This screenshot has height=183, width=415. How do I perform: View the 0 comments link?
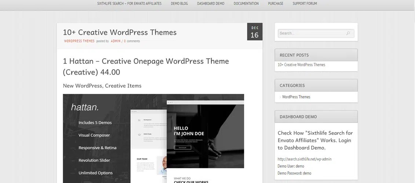(x=132, y=41)
